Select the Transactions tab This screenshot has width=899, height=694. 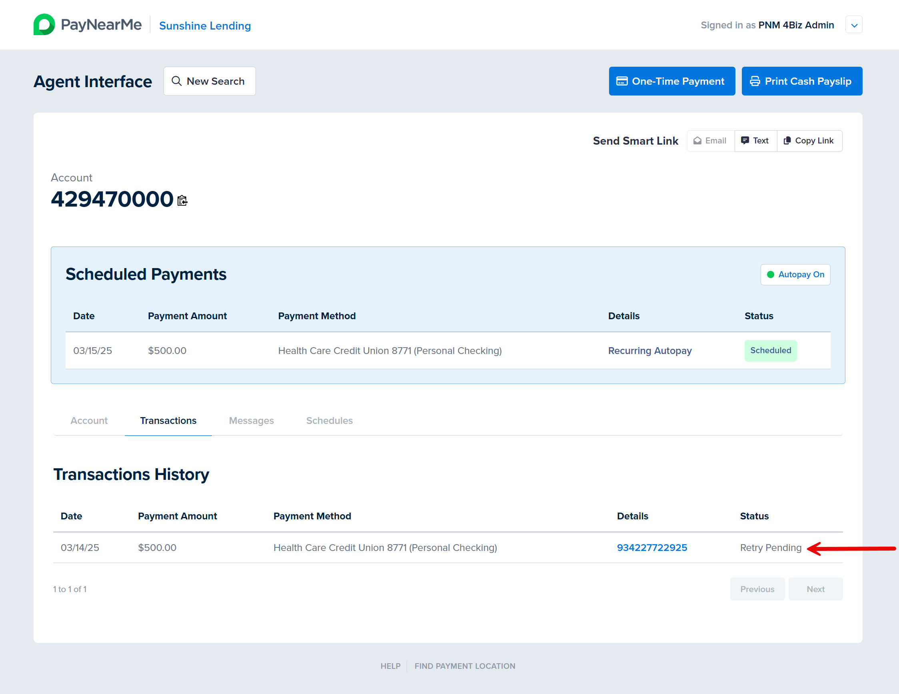pos(168,421)
